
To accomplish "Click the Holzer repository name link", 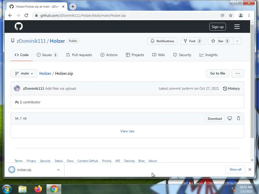I will [x=57, y=41].
